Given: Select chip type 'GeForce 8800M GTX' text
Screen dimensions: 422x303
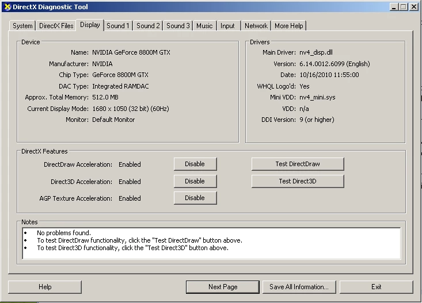Looking at the screenshot, I should click(x=120, y=75).
